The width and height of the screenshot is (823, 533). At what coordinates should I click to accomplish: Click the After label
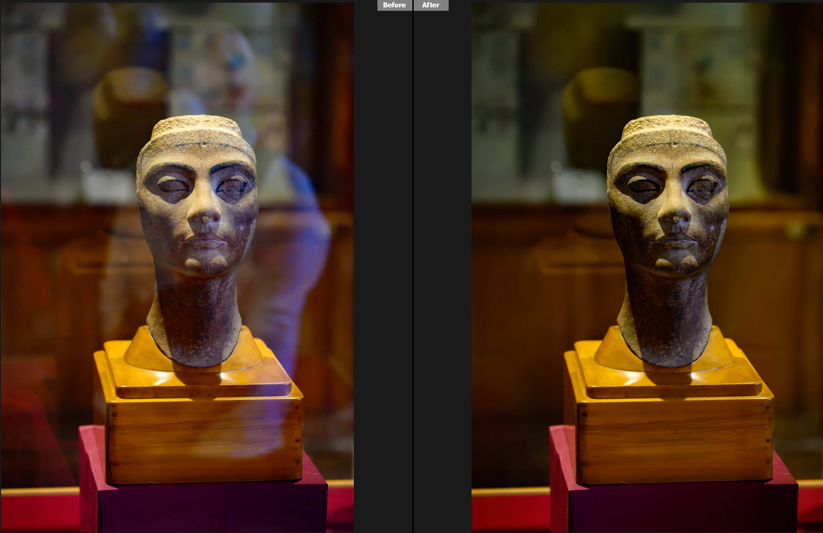point(431,5)
